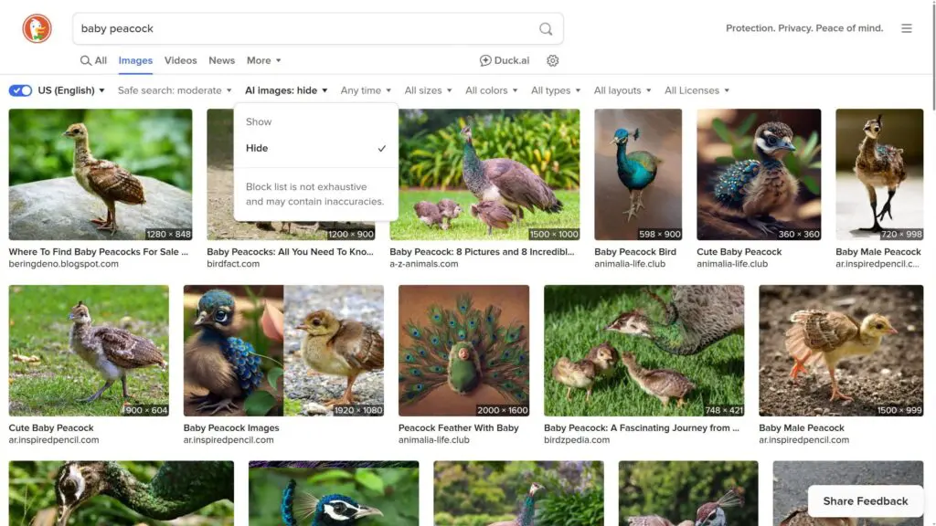Open the 1500 × 999 Baby Male Peacock thumbnail

(841, 351)
